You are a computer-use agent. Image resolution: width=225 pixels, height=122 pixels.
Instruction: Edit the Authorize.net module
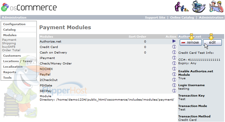[212, 42]
